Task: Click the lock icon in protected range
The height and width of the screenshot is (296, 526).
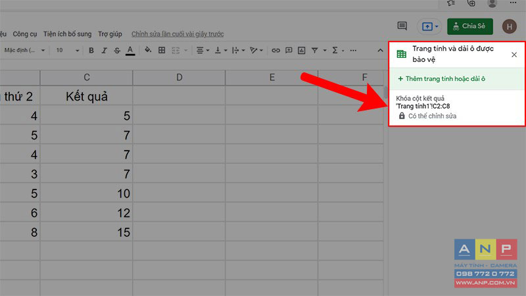Action: pos(402,116)
